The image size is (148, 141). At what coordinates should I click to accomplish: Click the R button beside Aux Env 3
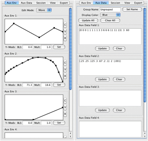[x=65, y=114]
